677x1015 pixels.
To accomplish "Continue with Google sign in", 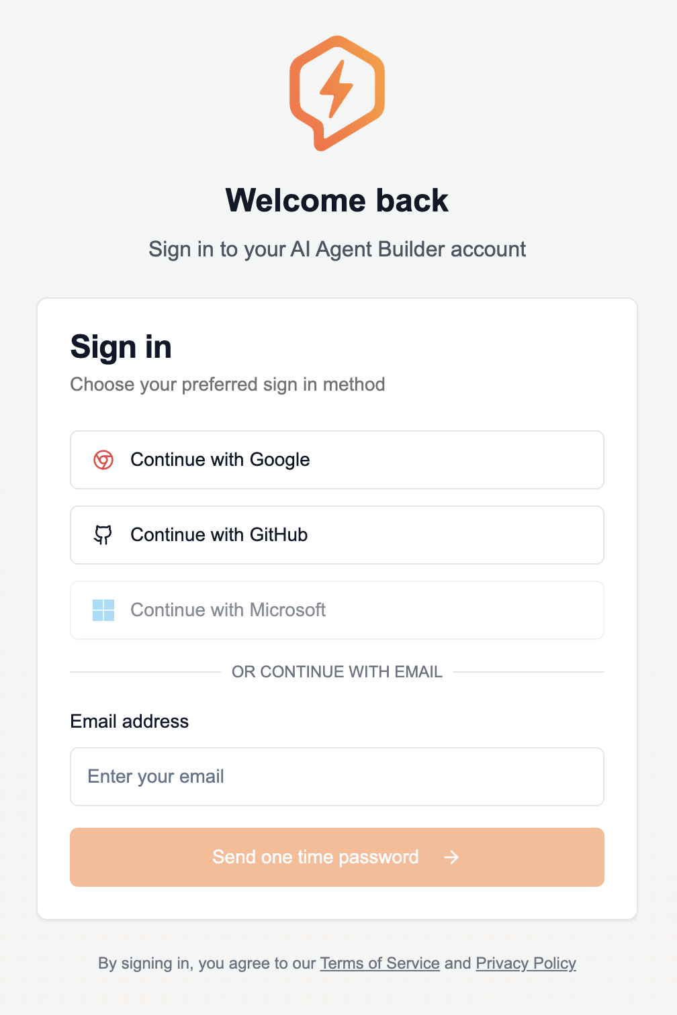I will click(336, 460).
